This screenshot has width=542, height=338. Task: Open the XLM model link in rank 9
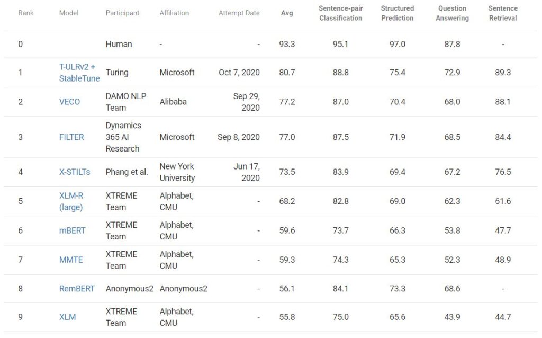(67, 317)
